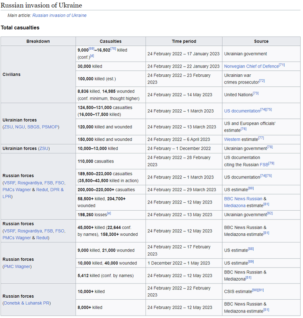
Task: Click citation 89 beside US estimate
Action: 251,262
